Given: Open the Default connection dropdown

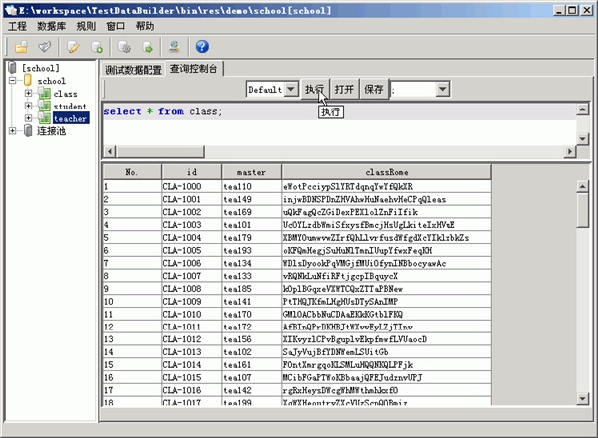Looking at the screenshot, I should (291, 90).
